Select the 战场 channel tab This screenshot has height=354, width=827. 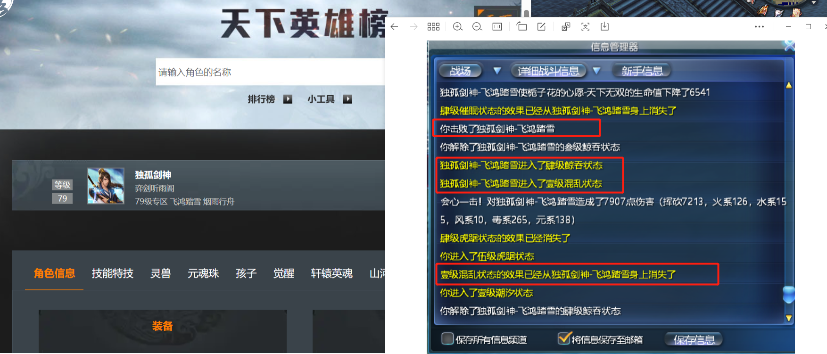[x=460, y=71]
